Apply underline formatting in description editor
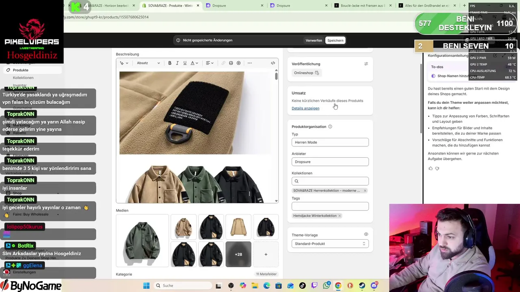 coord(185,63)
